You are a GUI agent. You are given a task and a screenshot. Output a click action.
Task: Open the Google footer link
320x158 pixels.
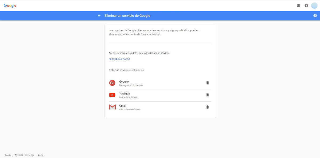click(8, 155)
